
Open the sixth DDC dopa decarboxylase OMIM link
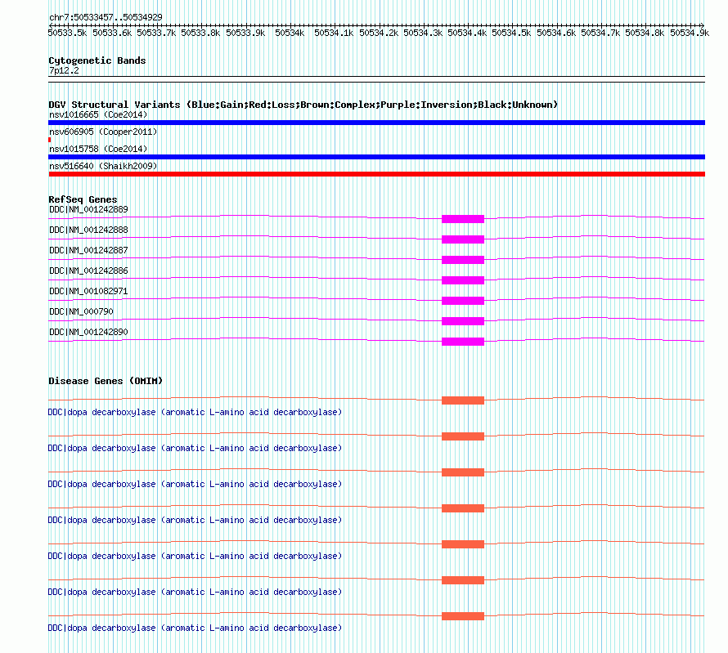195,593
